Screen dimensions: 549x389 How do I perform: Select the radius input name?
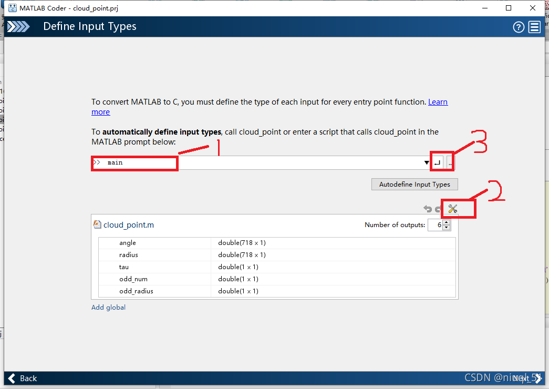tap(129, 255)
